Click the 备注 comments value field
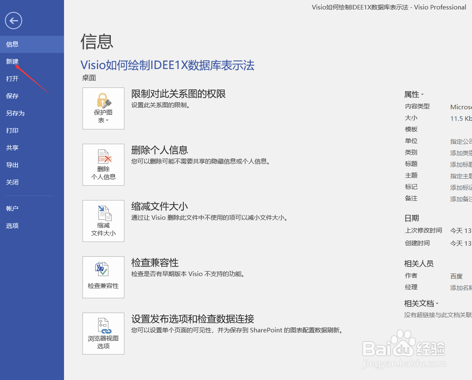Screen dimensions: 472x380 pyautogui.click(x=461, y=199)
